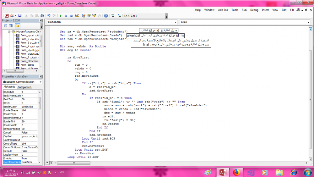This screenshot has width=314, height=177.
Task: Click View Object icon in Project panel
Action: [11, 26]
